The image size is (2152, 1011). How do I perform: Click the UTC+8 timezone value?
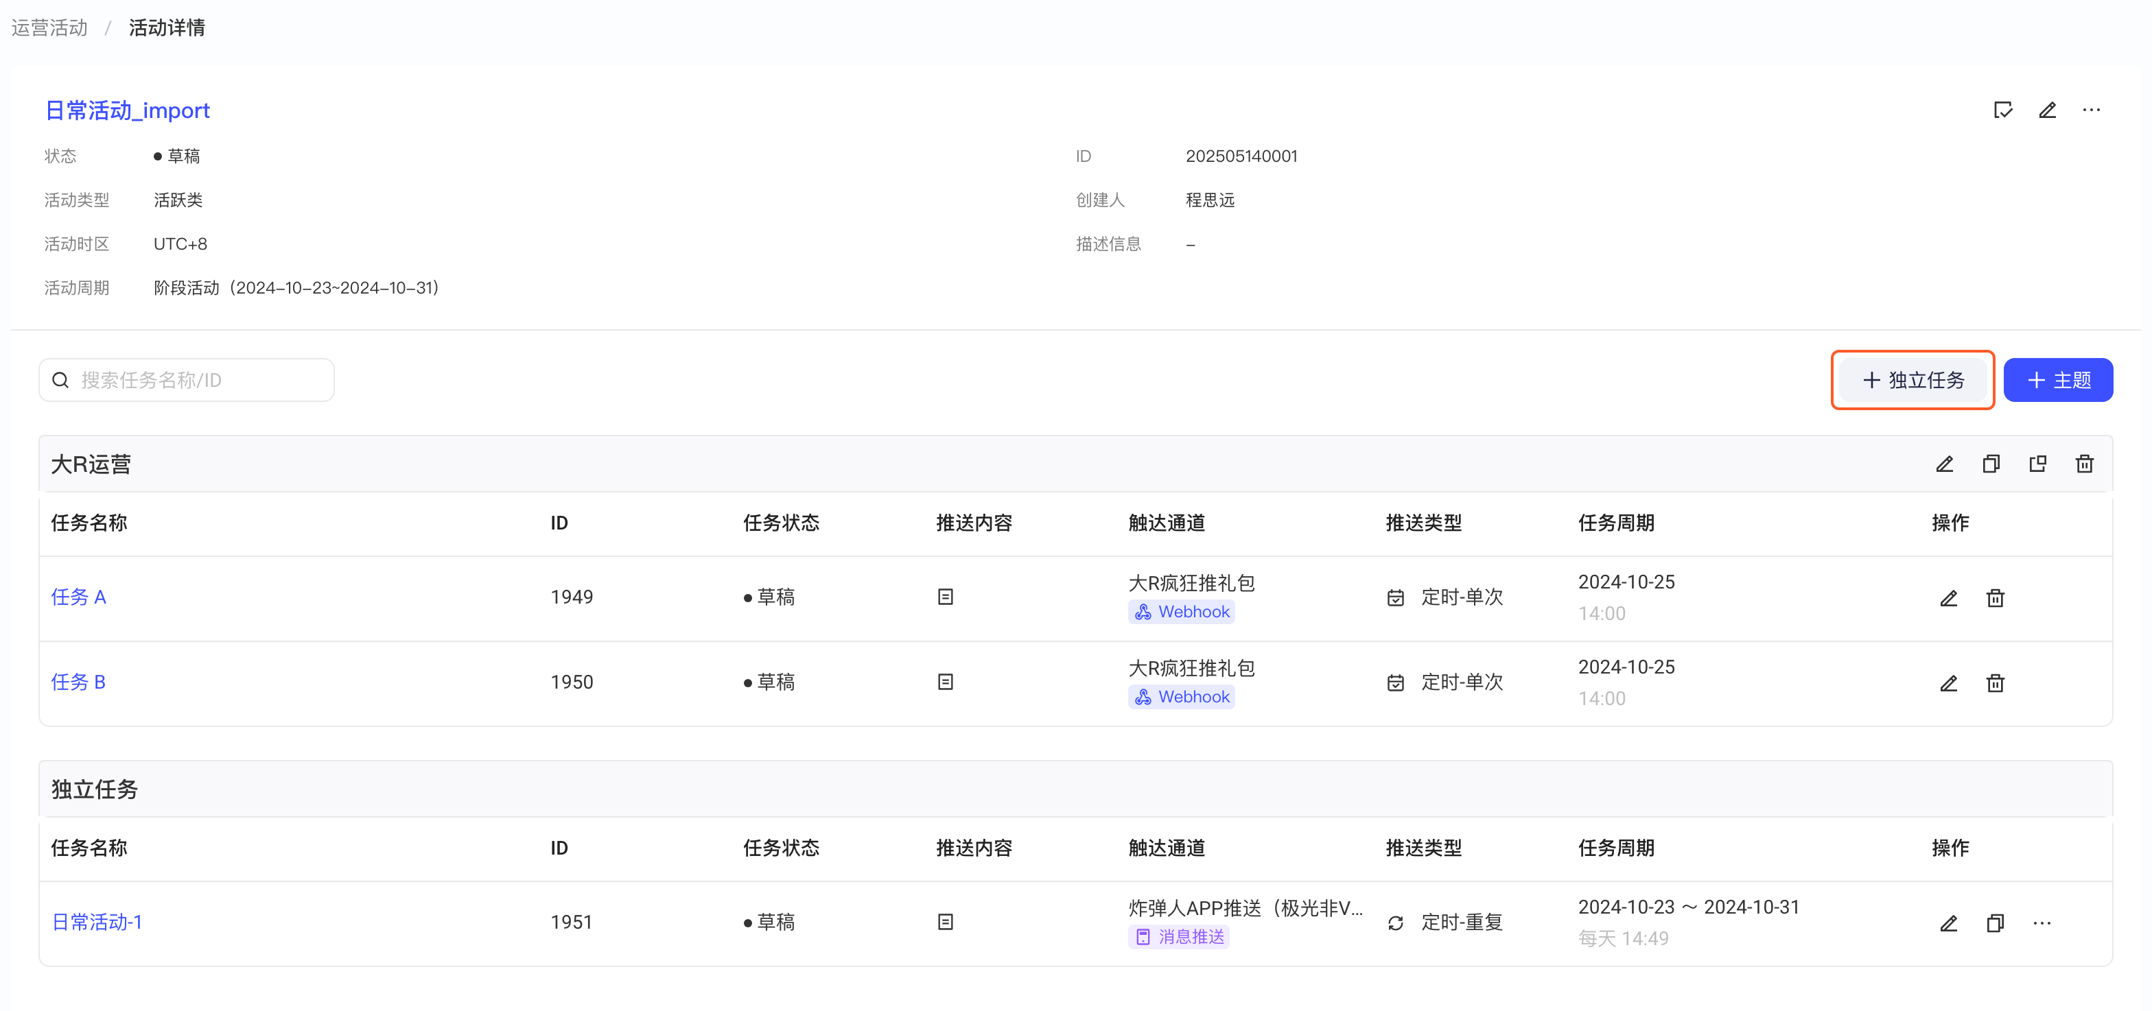tap(180, 243)
